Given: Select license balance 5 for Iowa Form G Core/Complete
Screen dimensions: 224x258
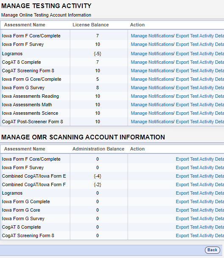Looking at the screenshot, I should tap(98, 79).
